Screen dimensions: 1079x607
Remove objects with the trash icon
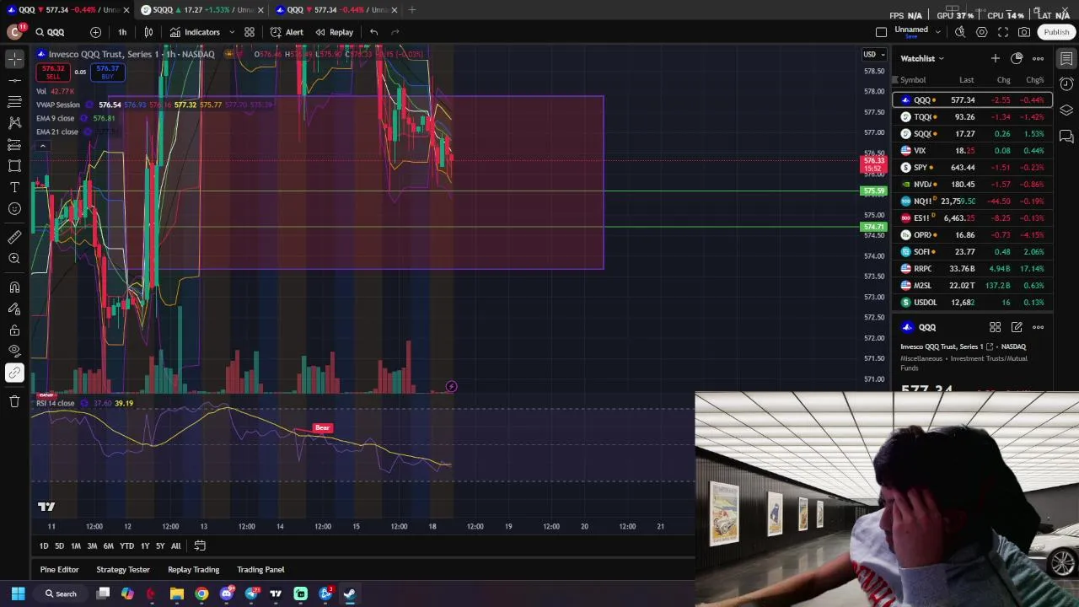click(x=14, y=401)
